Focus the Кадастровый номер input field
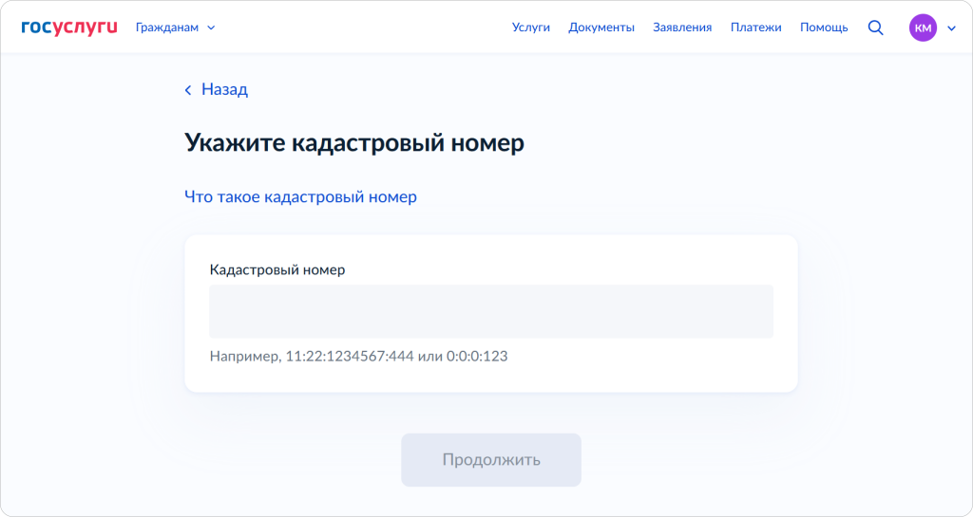This screenshot has width=973, height=517. pyautogui.click(x=491, y=311)
